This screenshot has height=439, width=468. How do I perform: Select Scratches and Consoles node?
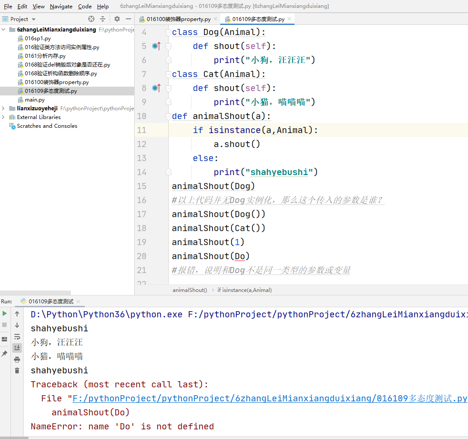tap(47, 126)
